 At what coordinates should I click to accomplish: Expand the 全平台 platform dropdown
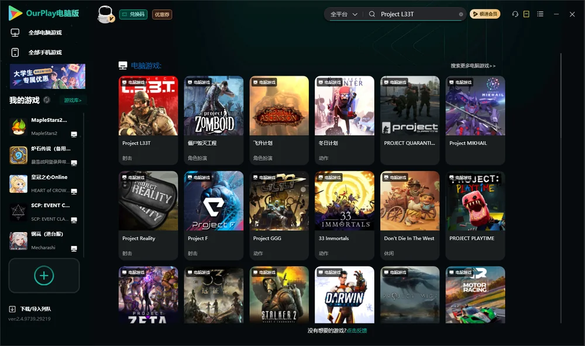[343, 14]
